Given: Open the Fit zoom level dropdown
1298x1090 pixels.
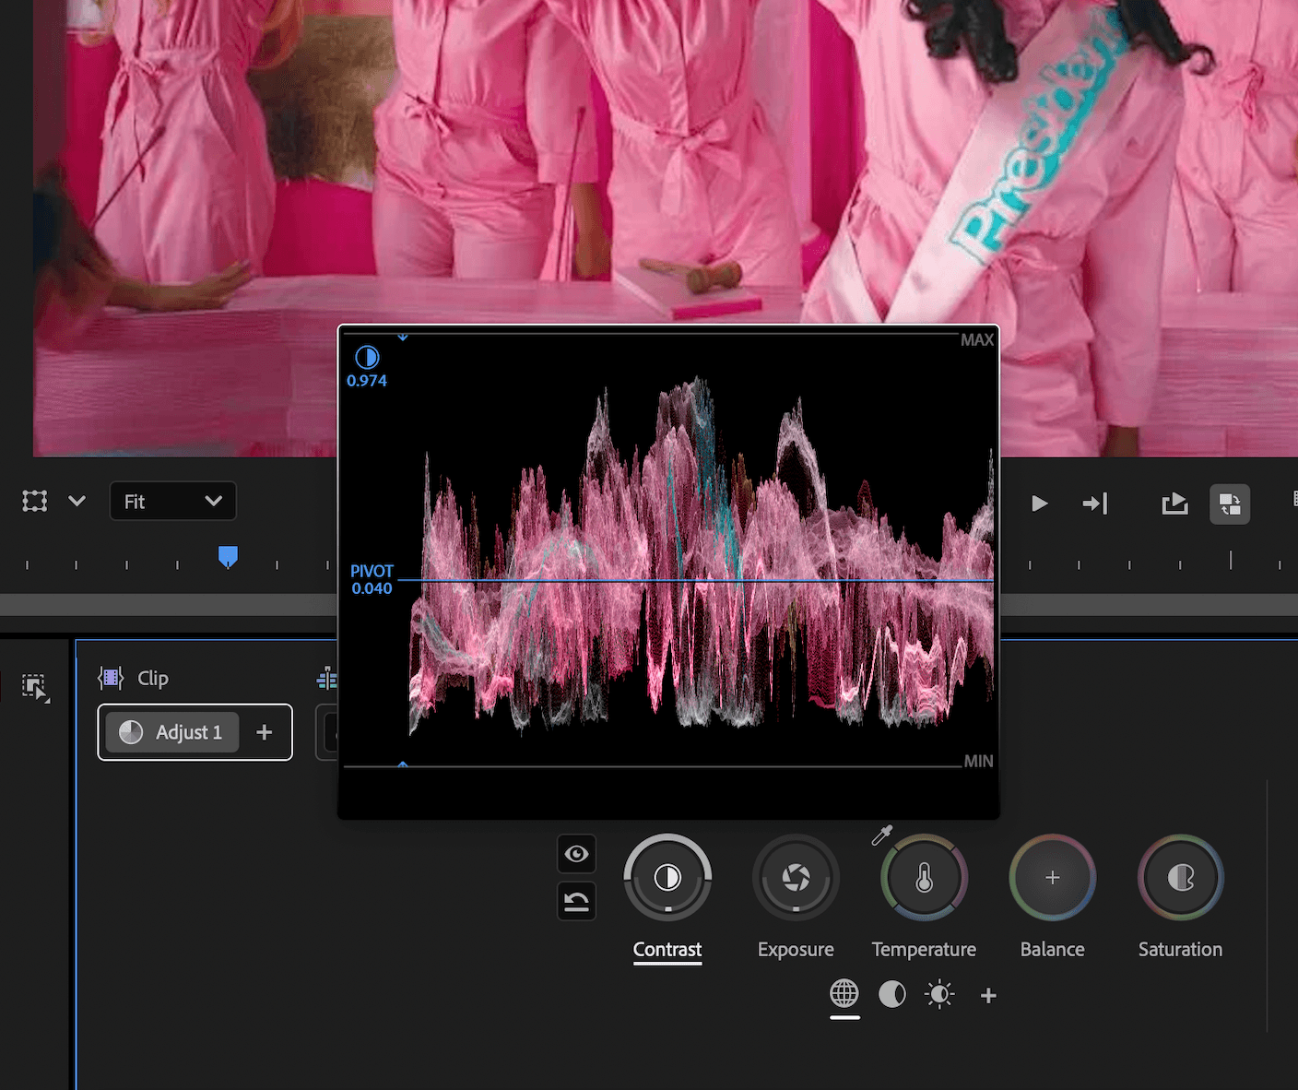Looking at the screenshot, I should [x=173, y=502].
